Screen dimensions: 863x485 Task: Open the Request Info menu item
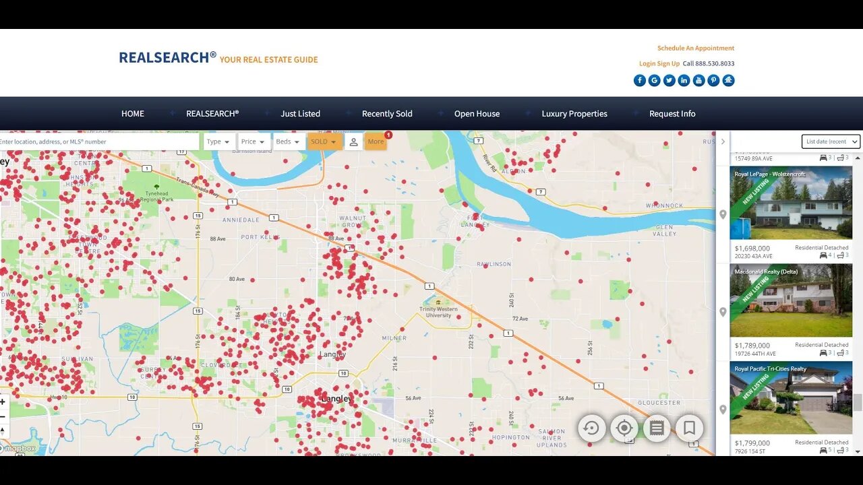pyautogui.click(x=672, y=114)
